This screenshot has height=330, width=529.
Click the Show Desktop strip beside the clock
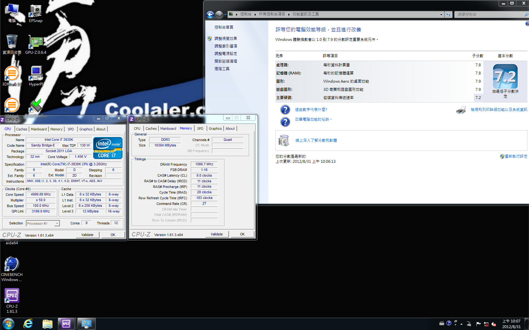tap(526, 324)
